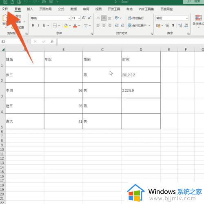Apply the Percent Style format
The height and width of the screenshot is (204, 204).
[167, 25]
